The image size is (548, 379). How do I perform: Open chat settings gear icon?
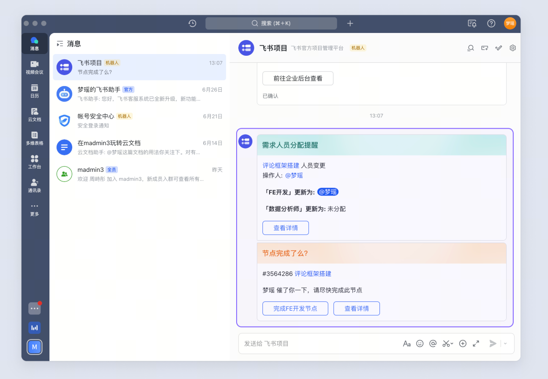(513, 48)
